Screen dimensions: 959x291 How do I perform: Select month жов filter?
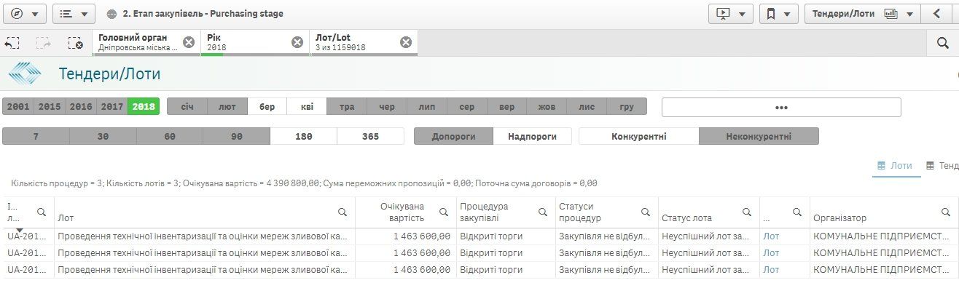pyautogui.click(x=547, y=107)
